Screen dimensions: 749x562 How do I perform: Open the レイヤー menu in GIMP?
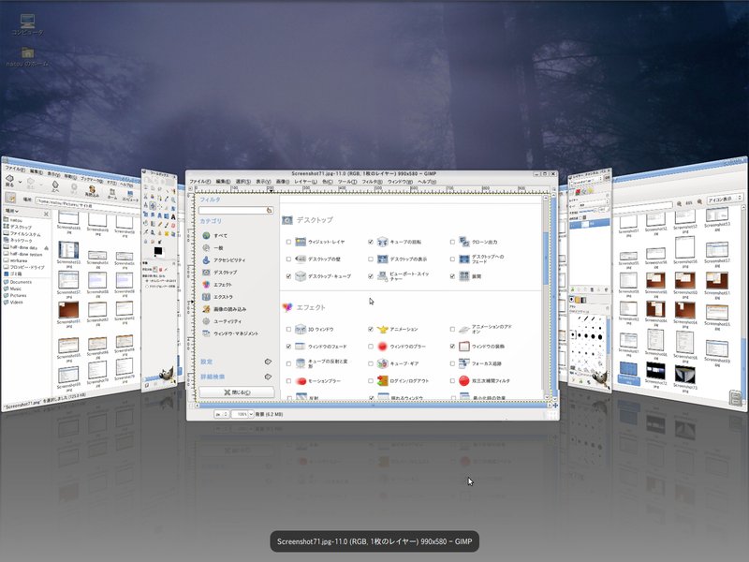(x=305, y=182)
